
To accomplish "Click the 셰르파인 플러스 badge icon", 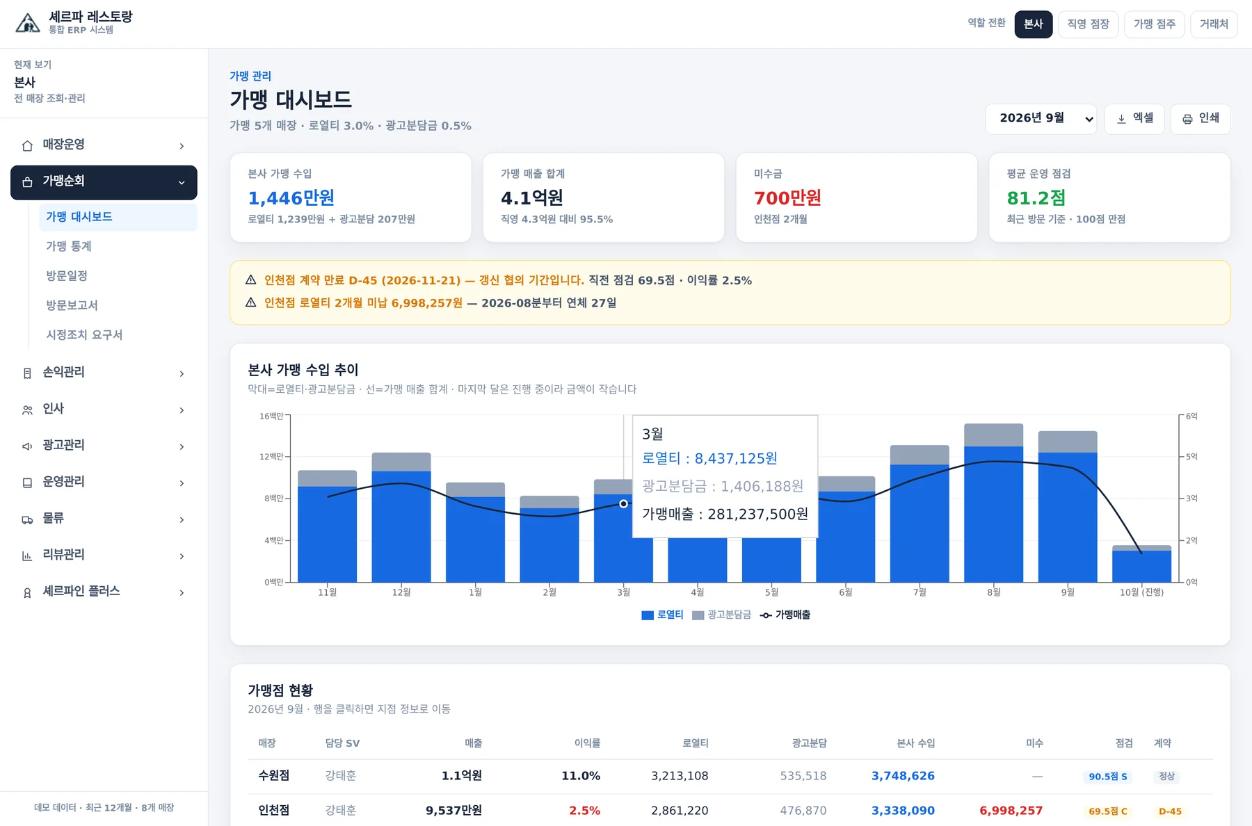I will [x=27, y=592].
